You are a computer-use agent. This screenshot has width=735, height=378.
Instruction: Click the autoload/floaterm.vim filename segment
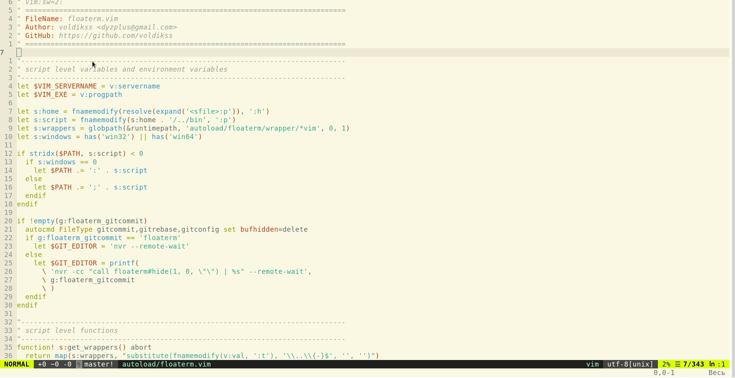click(166, 364)
